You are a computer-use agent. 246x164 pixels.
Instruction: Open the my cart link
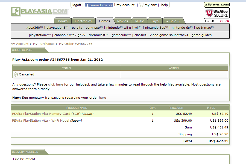150,5
